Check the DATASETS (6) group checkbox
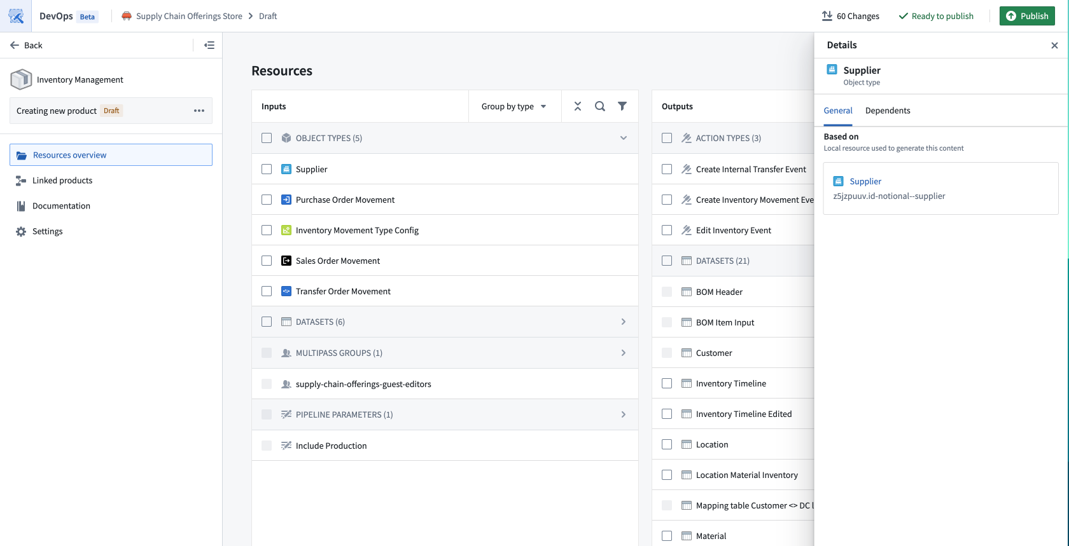The height and width of the screenshot is (546, 1069). [267, 322]
